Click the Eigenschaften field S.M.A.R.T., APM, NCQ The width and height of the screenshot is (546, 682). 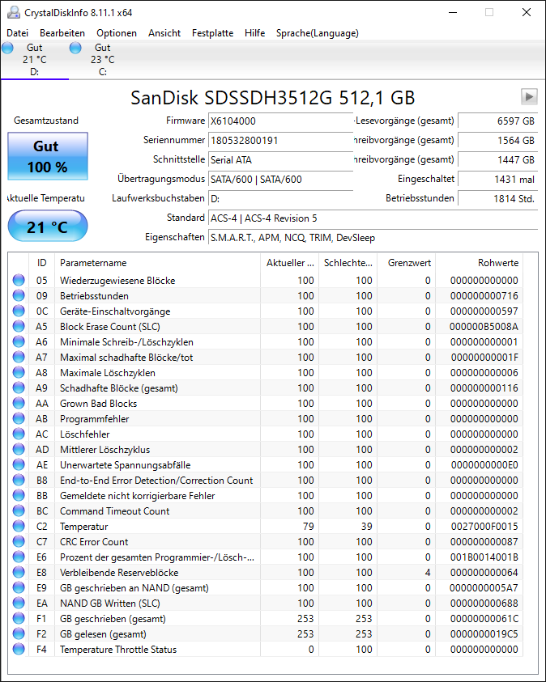click(373, 238)
